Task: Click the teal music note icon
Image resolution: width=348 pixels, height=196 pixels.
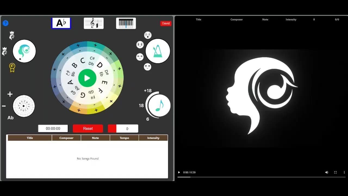Action: pyautogui.click(x=159, y=105)
